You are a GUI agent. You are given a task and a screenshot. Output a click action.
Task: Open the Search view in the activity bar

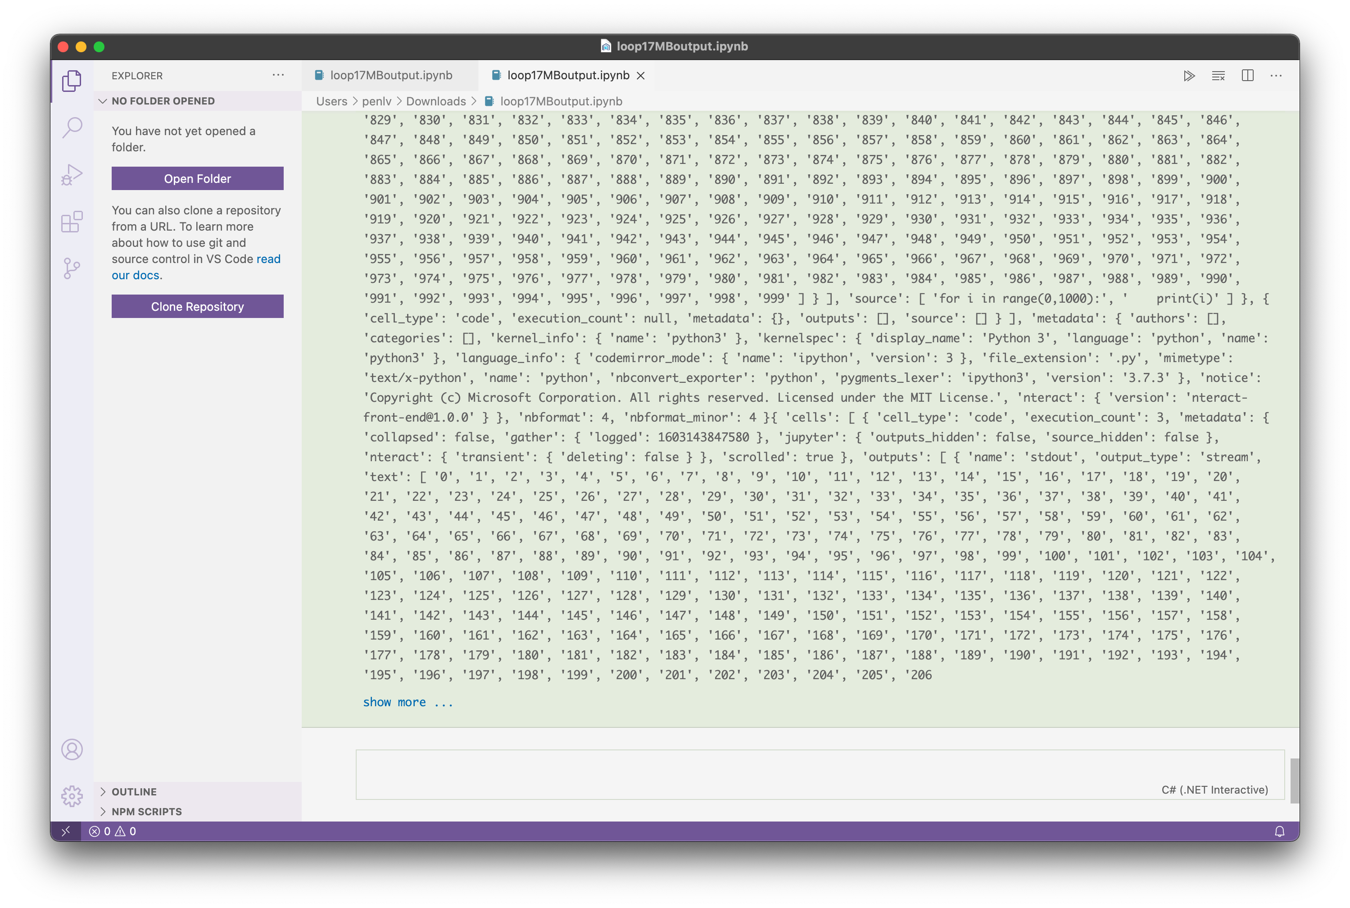(72, 127)
